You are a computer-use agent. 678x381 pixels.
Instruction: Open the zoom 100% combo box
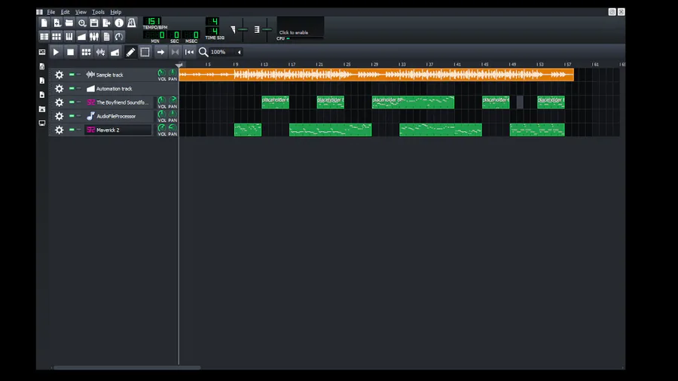coord(226,52)
